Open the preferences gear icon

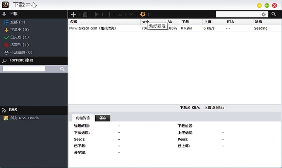(x=143, y=14)
